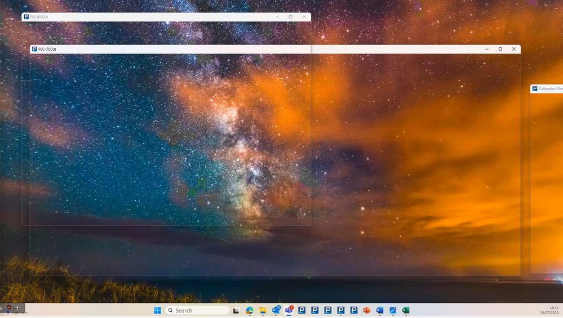Select the Calibration Plot window title
Viewport: 563px width, 318px height.
(551, 88)
